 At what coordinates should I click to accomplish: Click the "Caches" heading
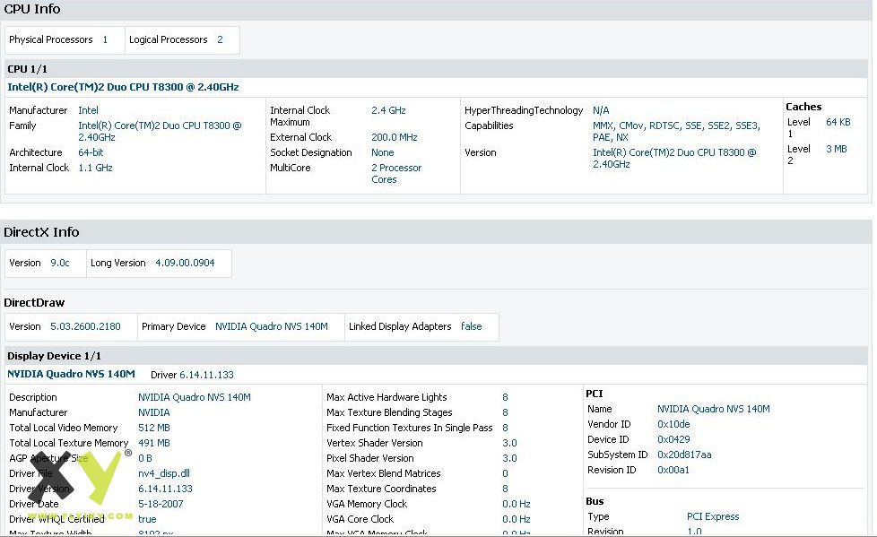pyautogui.click(x=803, y=107)
